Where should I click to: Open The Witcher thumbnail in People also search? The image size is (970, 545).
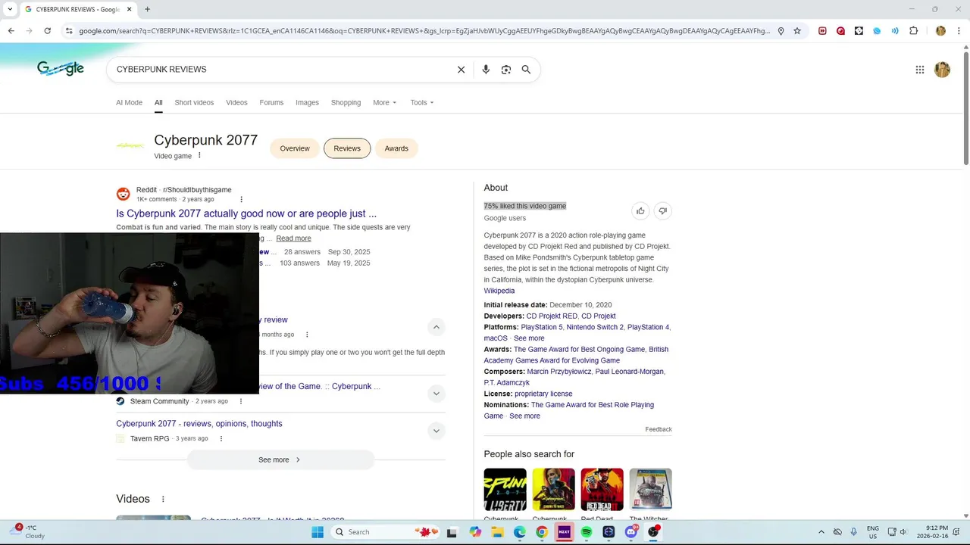[x=650, y=490]
